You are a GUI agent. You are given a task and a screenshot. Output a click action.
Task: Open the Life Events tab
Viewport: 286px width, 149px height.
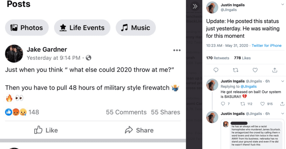82,28
